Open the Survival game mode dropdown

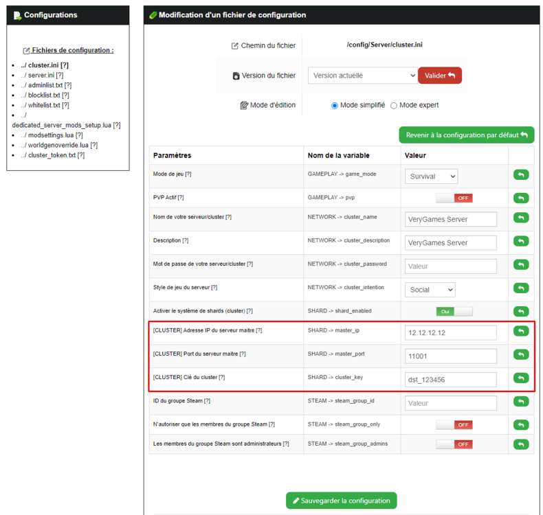point(431,176)
